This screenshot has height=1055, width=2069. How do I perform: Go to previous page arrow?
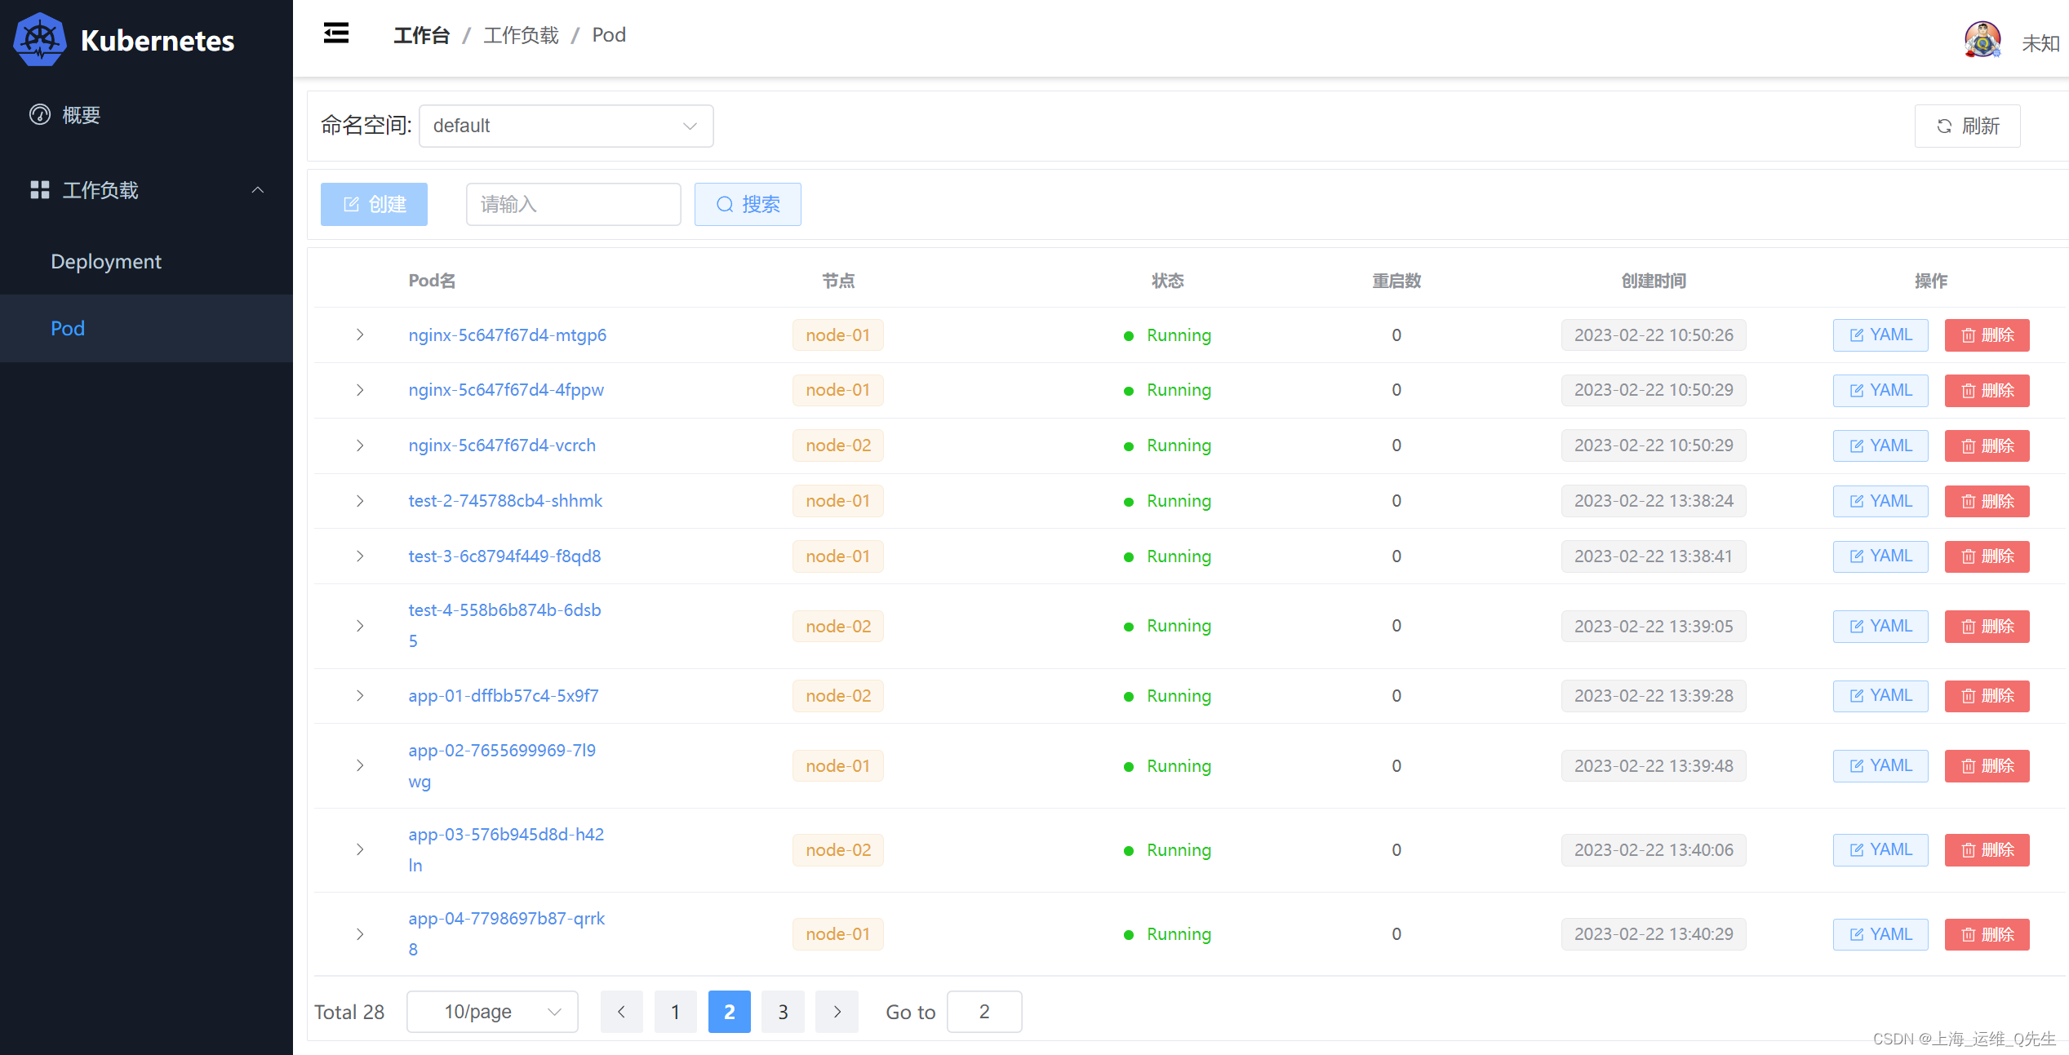pos(622,1012)
